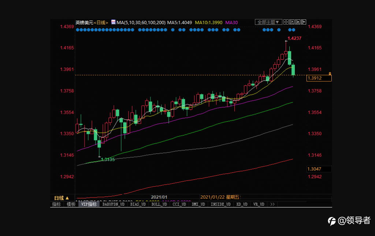The height and width of the screenshot is (236, 375).
Task: Click the 2021/01 time axis label
Action: pos(159,197)
